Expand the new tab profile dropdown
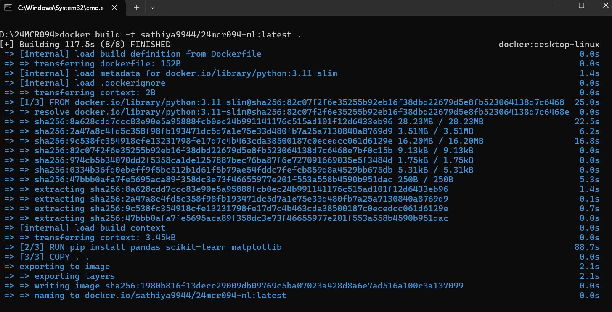The height and width of the screenshot is (312, 612). tap(152, 8)
